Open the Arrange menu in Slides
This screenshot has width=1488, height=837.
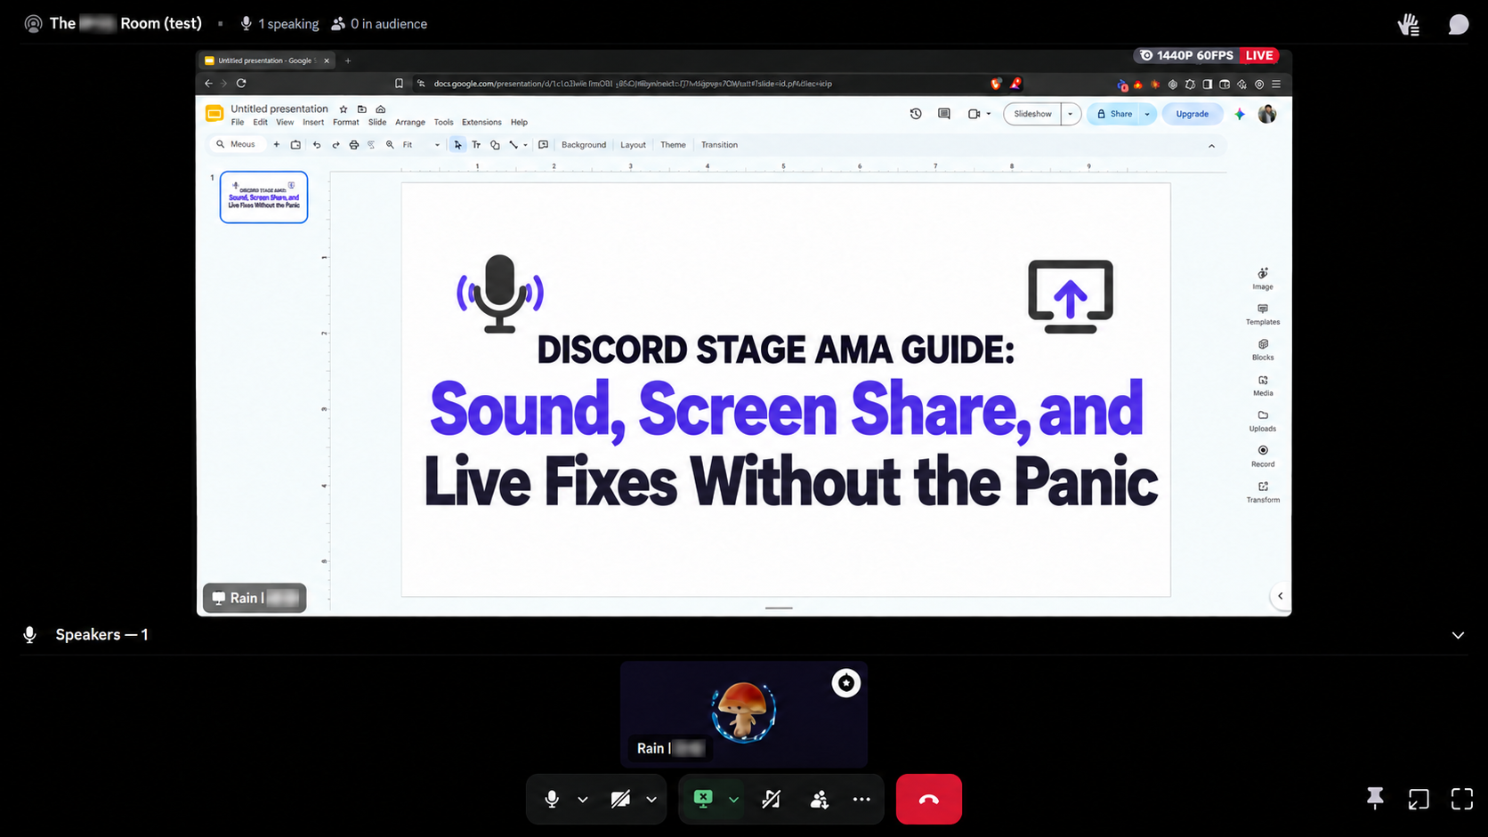tap(410, 123)
